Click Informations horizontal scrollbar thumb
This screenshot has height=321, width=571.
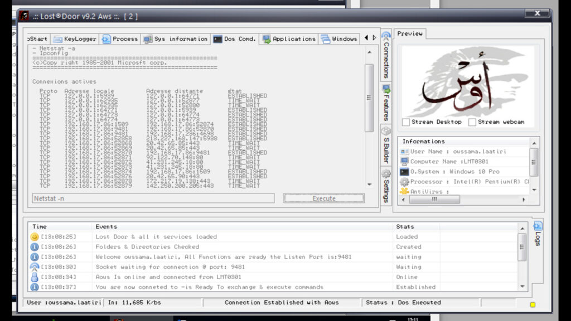tap(434, 200)
